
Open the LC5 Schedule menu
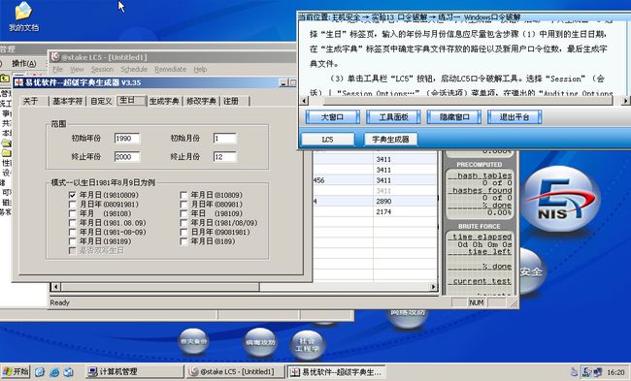(134, 69)
